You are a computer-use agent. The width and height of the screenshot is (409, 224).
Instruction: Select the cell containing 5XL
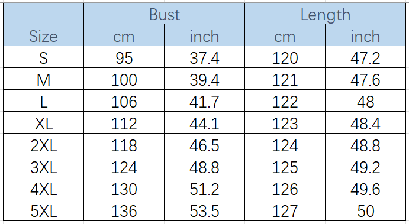click(x=43, y=210)
